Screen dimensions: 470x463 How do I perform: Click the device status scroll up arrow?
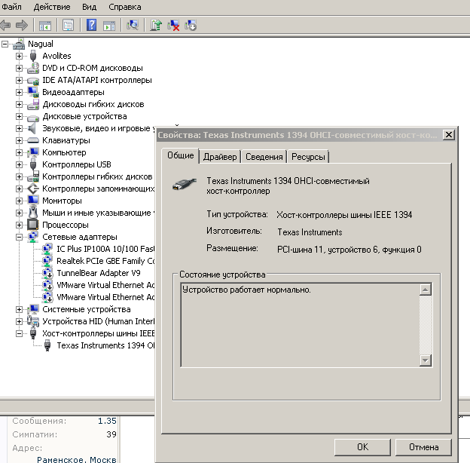point(426,290)
